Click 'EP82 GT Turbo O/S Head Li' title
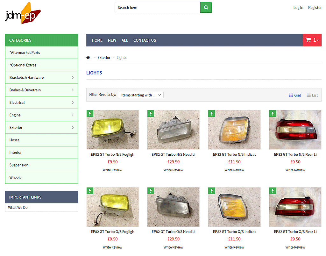The width and height of the screenshot is (326, 256). (x=174, y=232)
